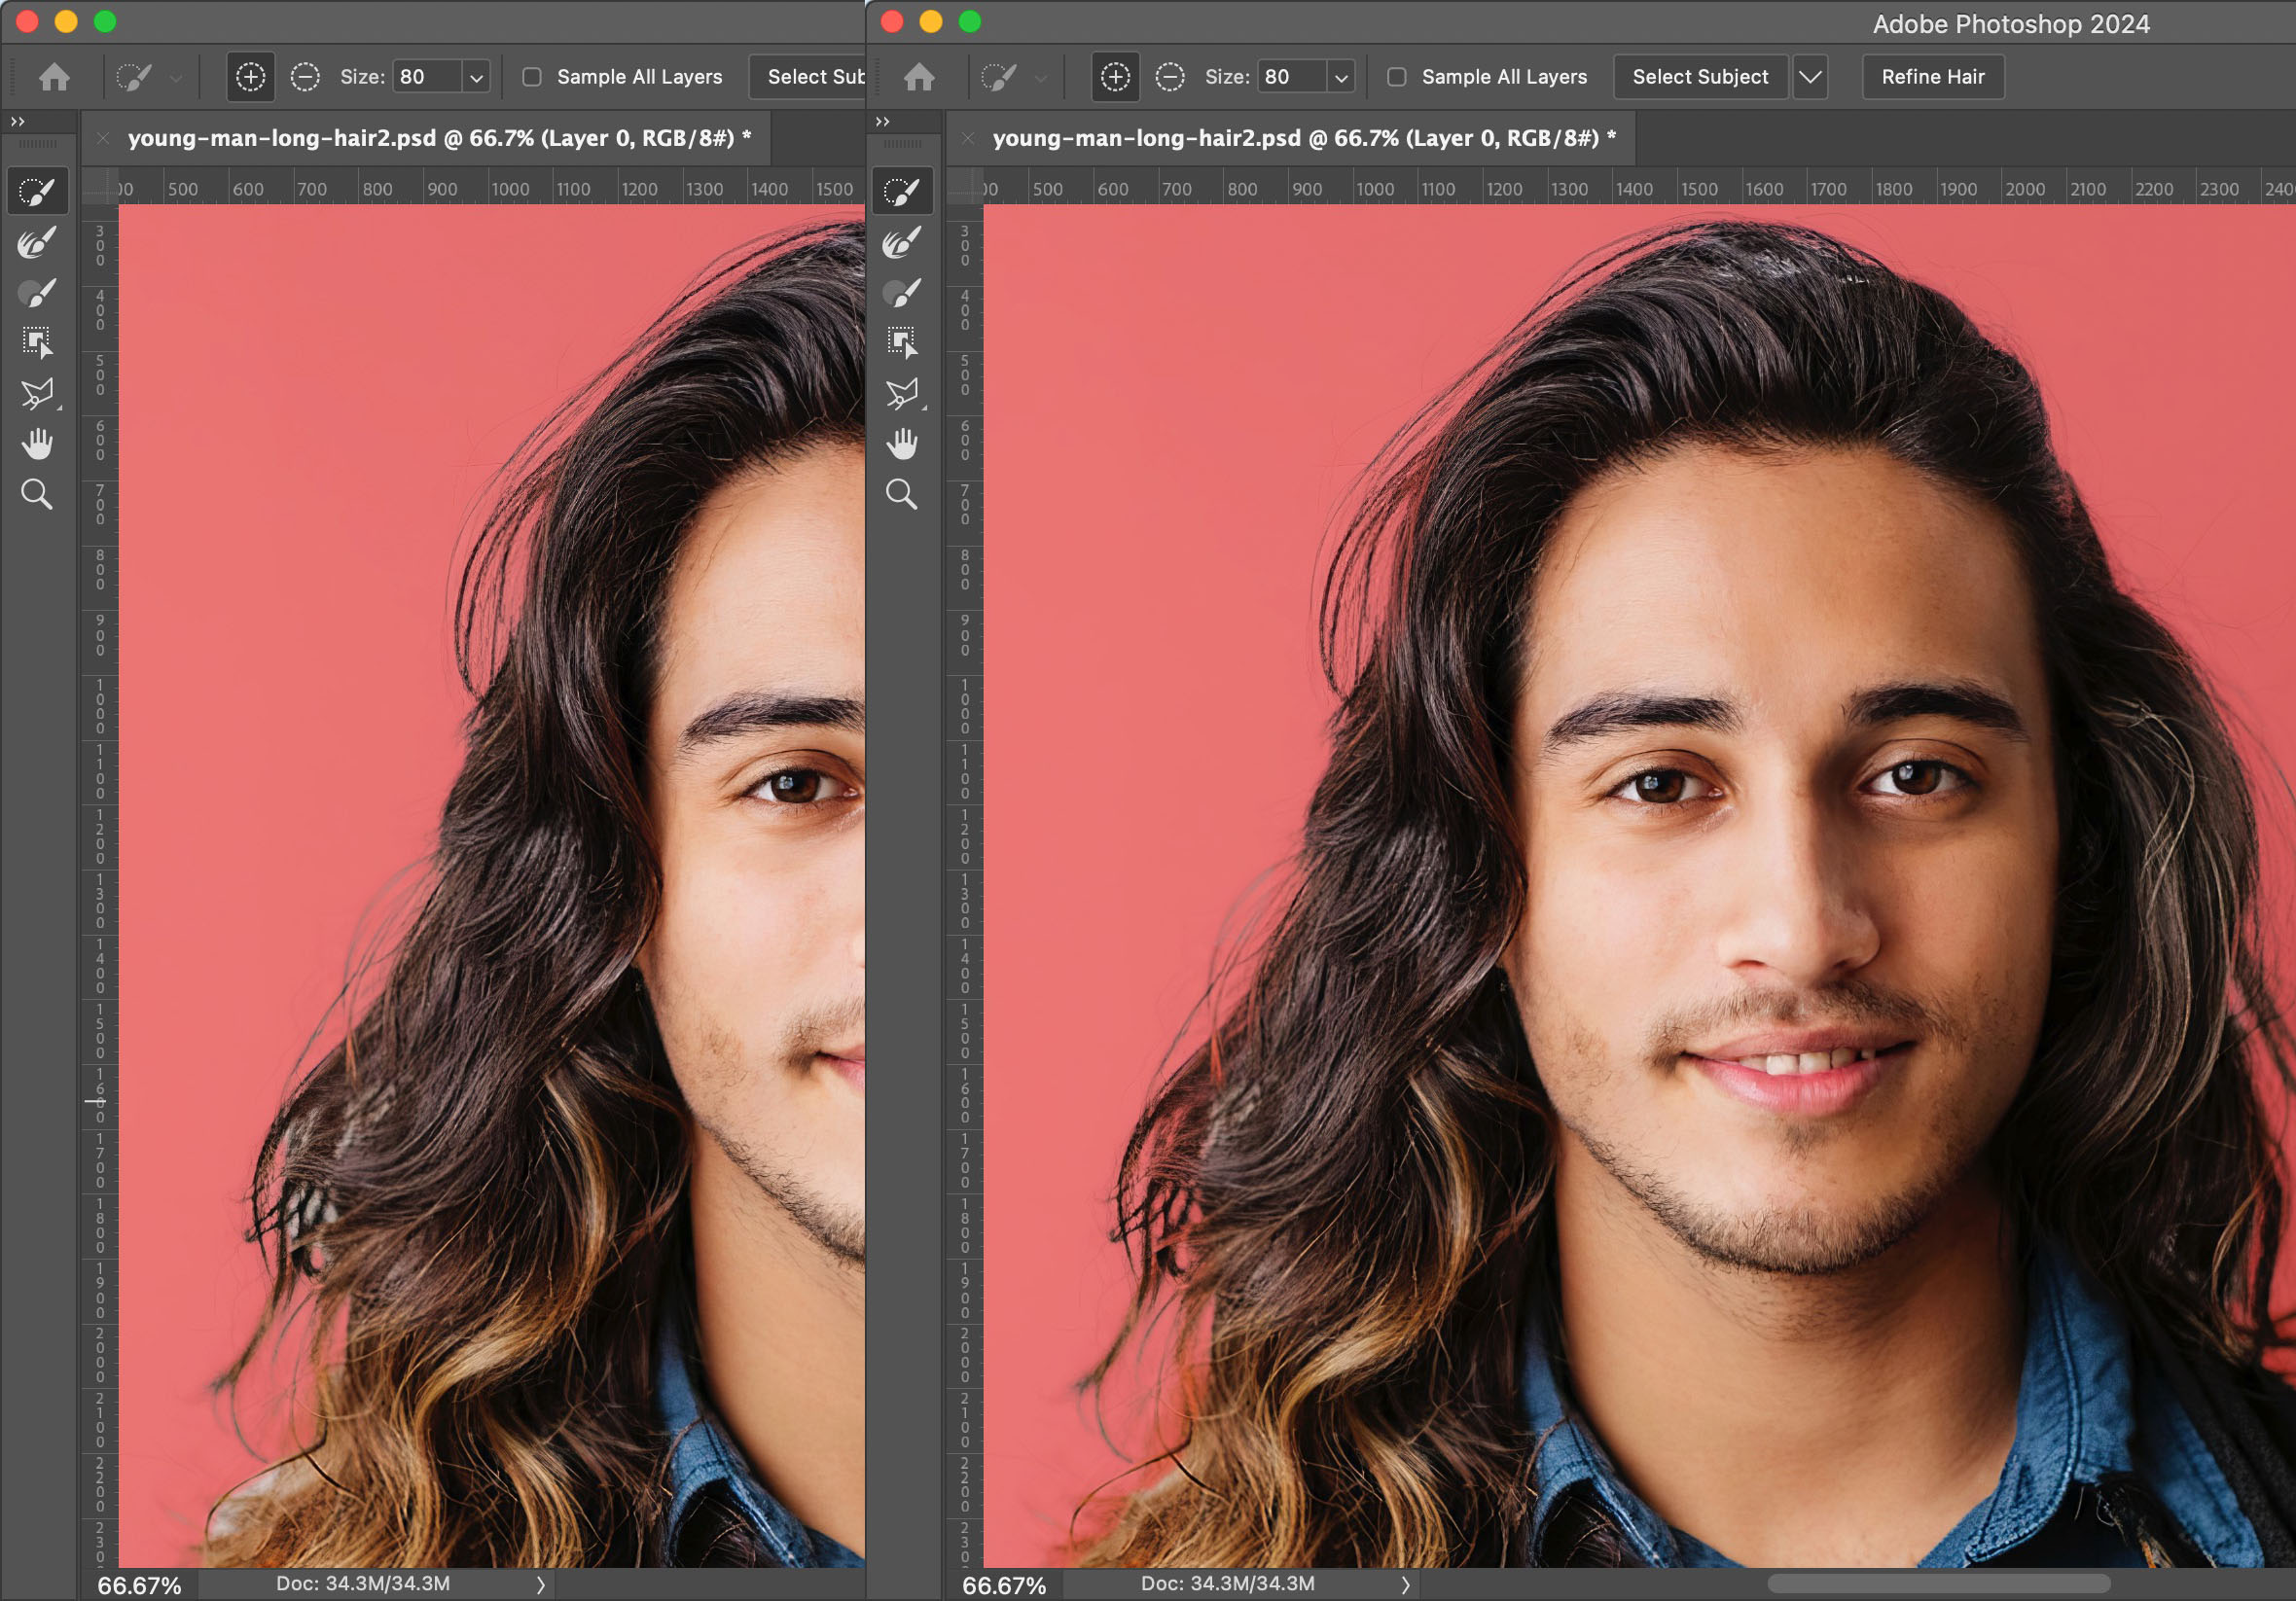Viewport: 2296px width, 1601px height.
Task: Select Refine Edge Brush tool in right window
Action: (x=902, y=242)
